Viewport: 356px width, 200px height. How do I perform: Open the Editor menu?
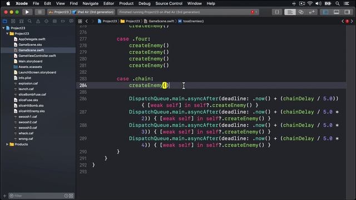(109, 3)
